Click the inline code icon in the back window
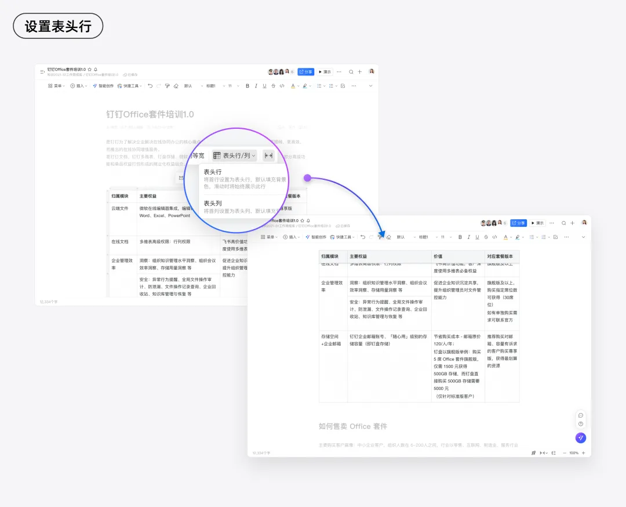 (x=282, y=86)
